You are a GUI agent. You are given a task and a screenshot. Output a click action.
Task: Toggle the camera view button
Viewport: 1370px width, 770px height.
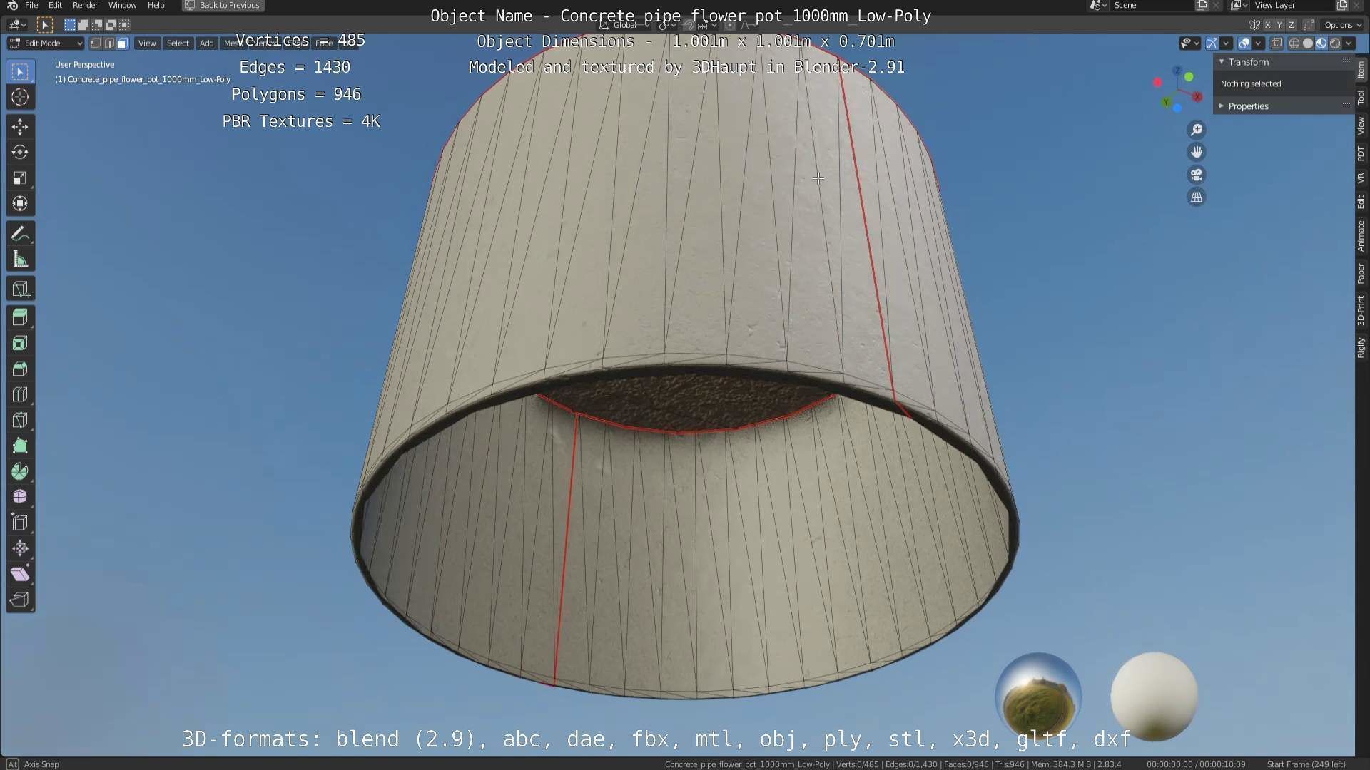coord(1197,175)
